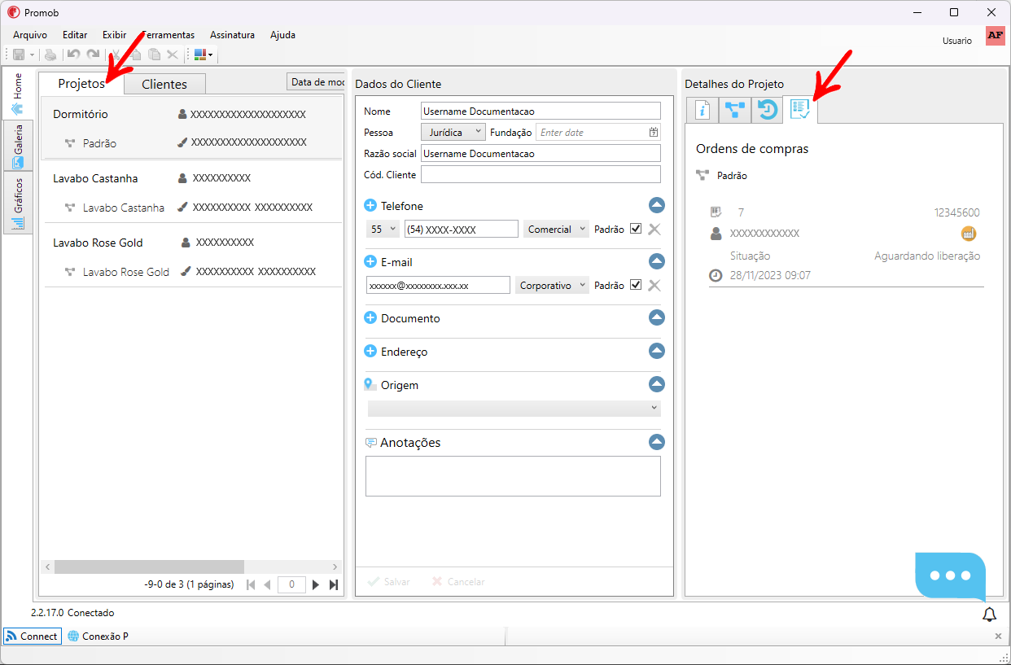Open the country code 55 dropdown
This screenshot has height=665, width=1011.
[383, 230]
